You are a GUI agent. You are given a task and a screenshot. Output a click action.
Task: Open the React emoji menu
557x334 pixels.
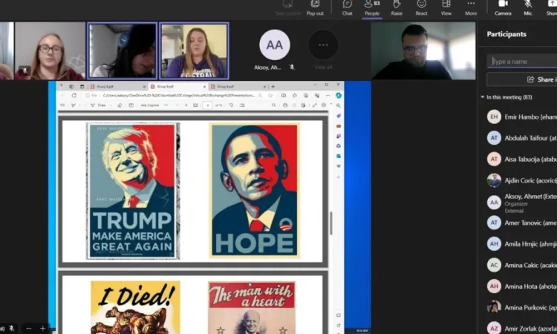pyautogui.click(x=421, y=7)
